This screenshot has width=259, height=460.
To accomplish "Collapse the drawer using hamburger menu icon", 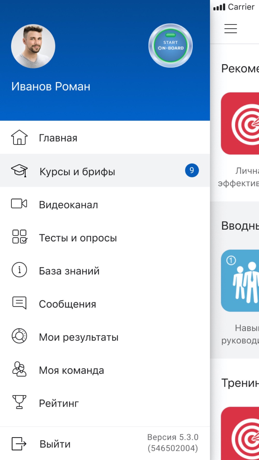I will click(x=231, y=29).
